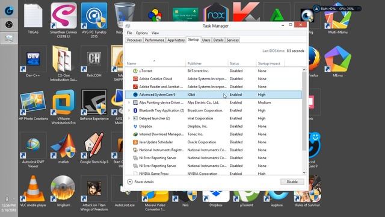Open the Users tab
The width and height of the screenshot is (385, 217).
[x=206, y=40]
